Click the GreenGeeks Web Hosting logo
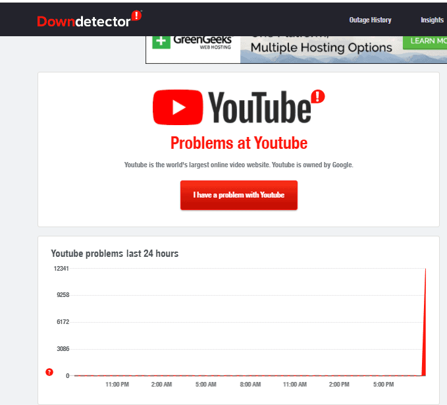Screen dimensions: 447x405 coord(192,42)
